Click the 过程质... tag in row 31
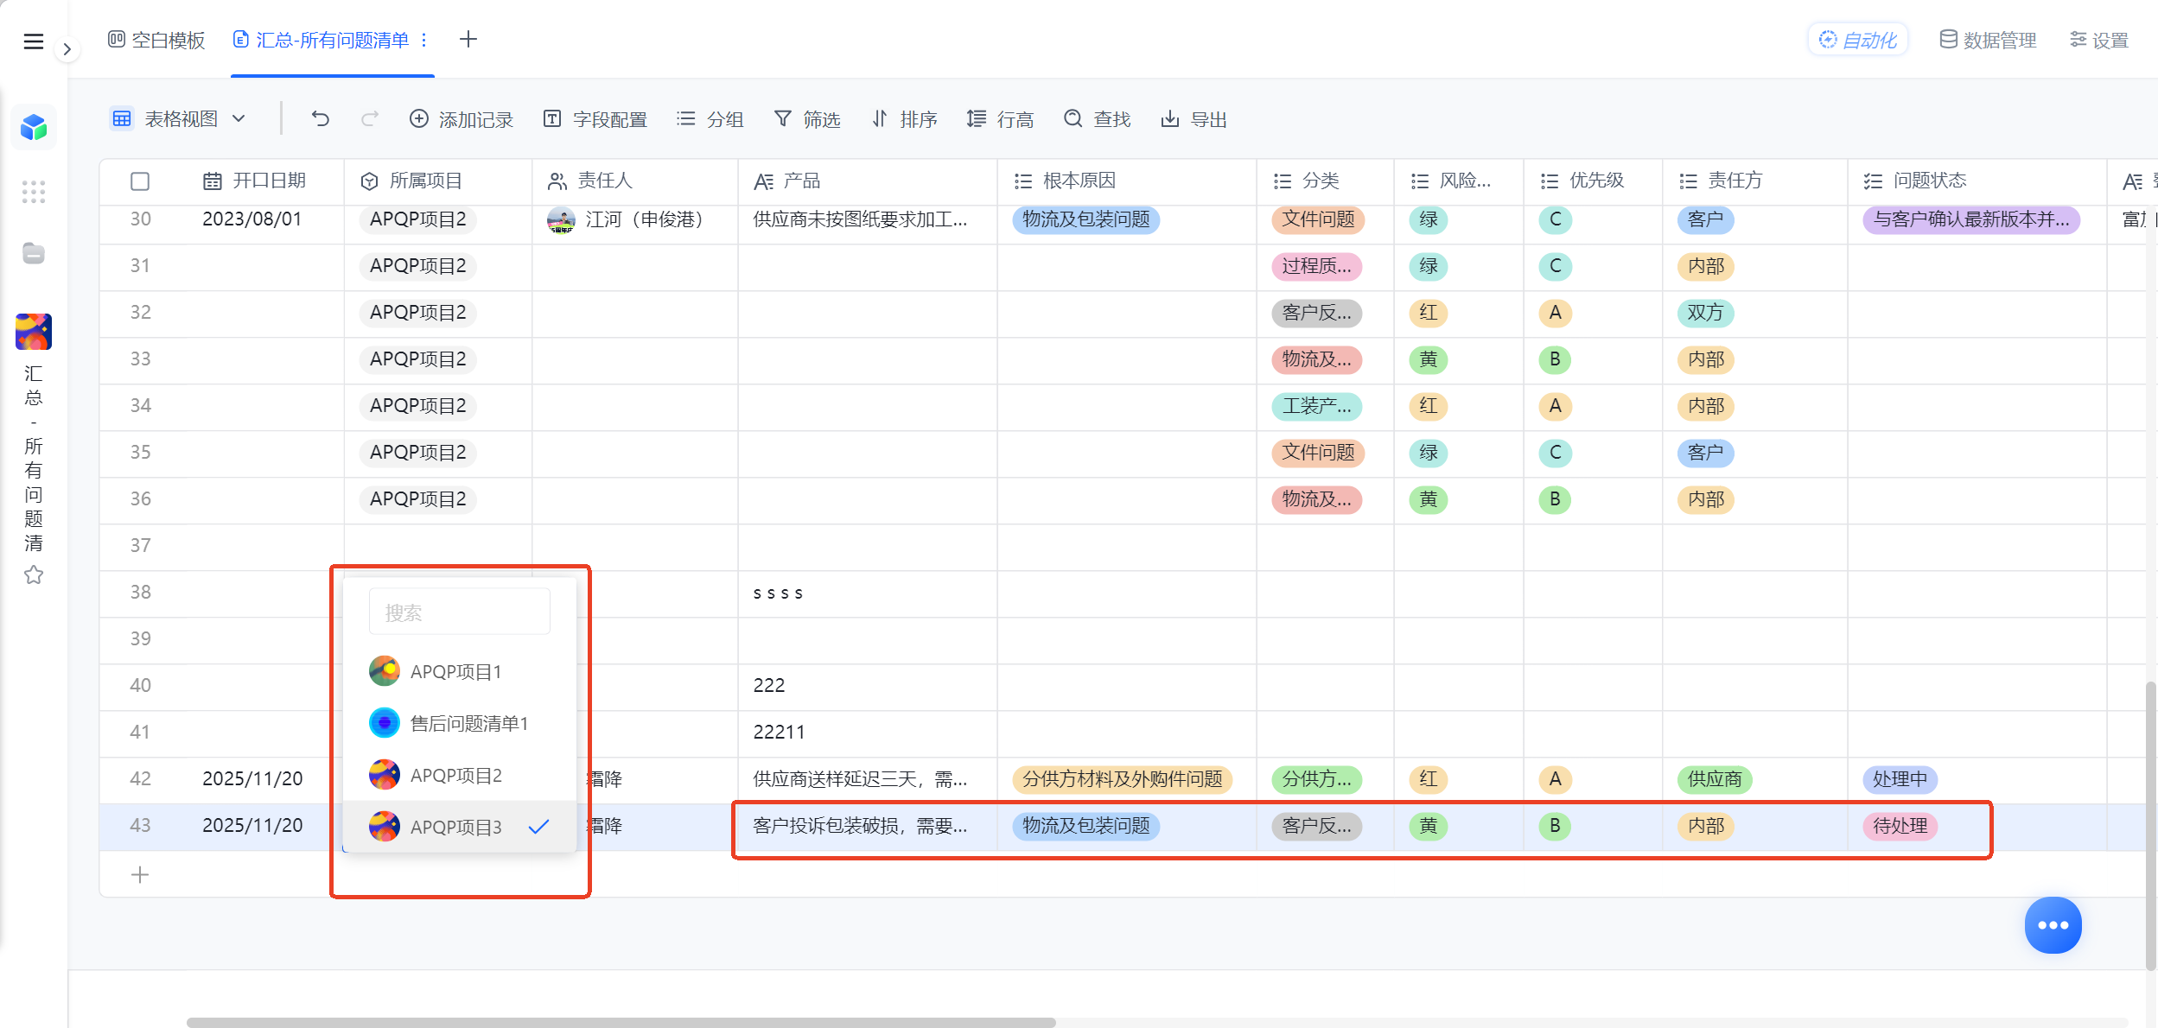This screenshot has height=1028, width=2158. 1316,266
